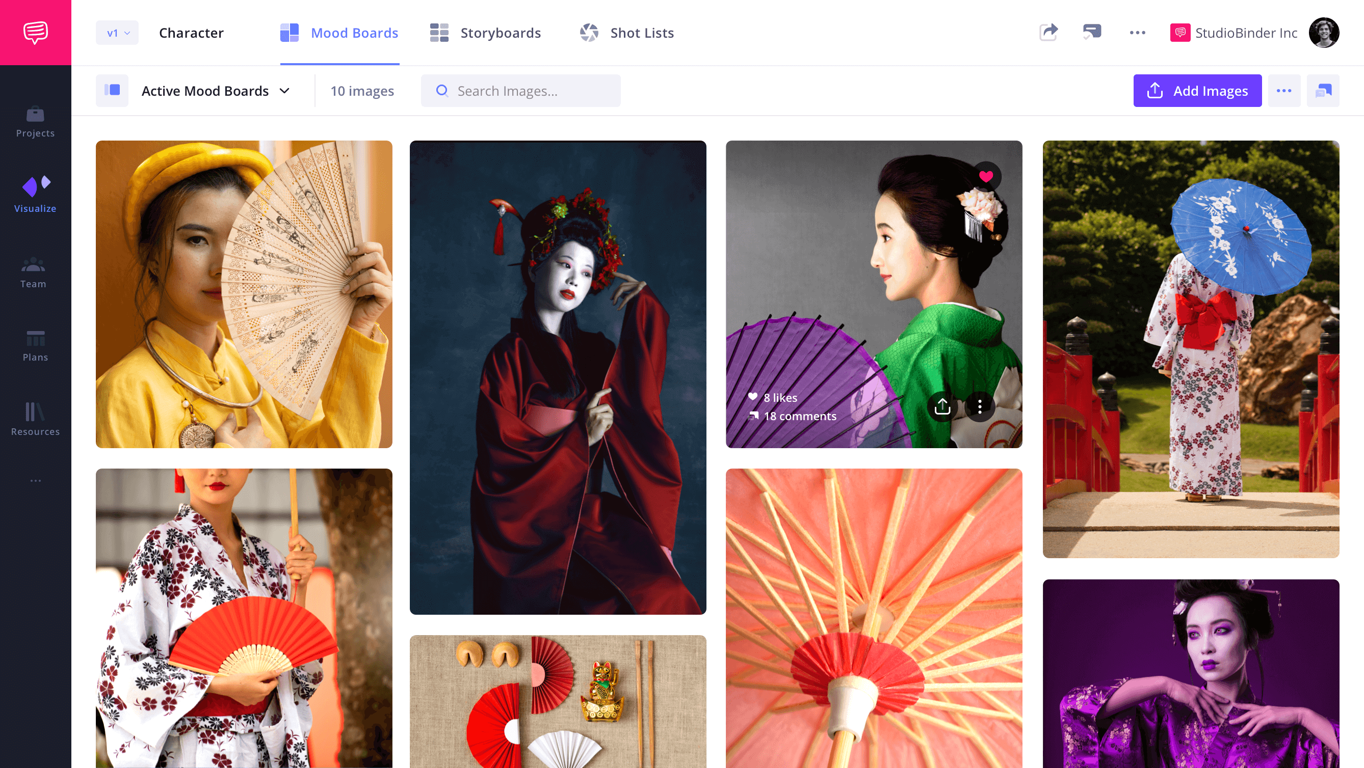Click the Add Images button
1364x768 pixels.
point(1197,91)
